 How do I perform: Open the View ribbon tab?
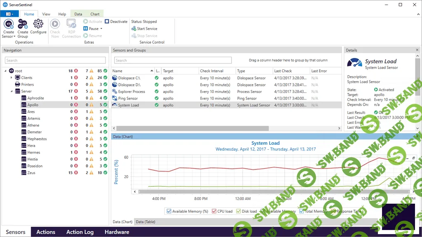[46, 14]
